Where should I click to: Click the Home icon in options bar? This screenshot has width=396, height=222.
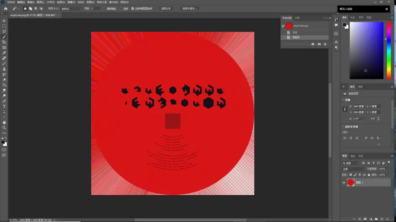click(5, 8)
